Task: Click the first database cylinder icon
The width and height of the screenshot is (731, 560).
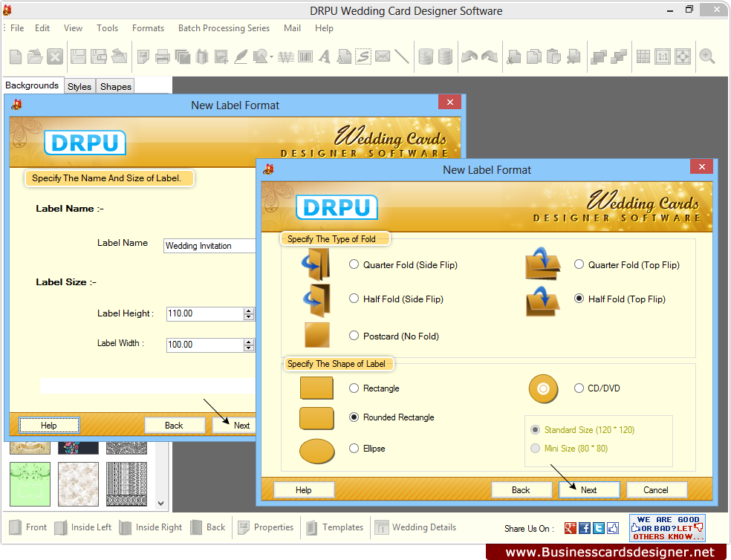Action: (x=426, y=57)
